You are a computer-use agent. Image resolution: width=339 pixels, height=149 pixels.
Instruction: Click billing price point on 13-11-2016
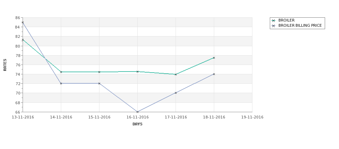(x=23, y=23)
